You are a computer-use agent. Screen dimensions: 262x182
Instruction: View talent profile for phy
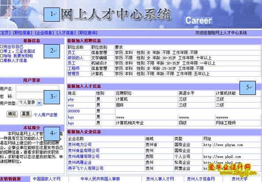pos(71,99)
